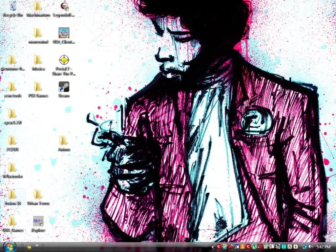
Task: Select the GBA_Games folder
Action: click(x=13, y=224)
